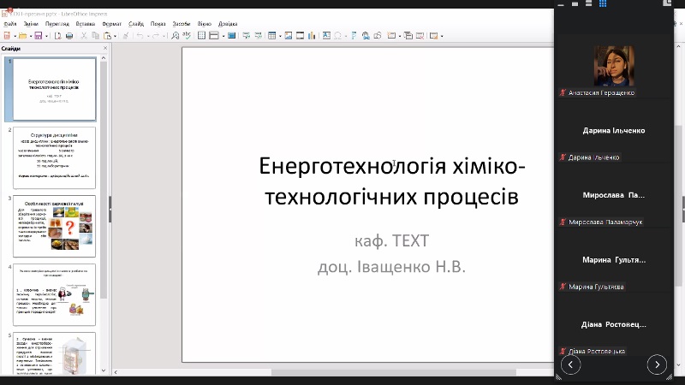This screenshot has height=385, width=685.
Task: Click the Undo arrow icon
Action: click(139, 36)
